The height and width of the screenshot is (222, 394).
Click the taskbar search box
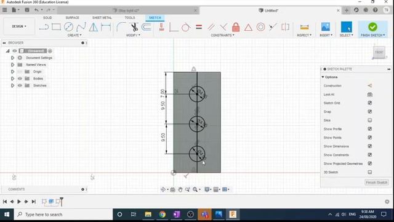click(x=63, y=215)
